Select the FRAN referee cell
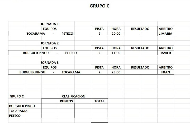Image resolution: width=190 pixels, height=123 pixels. point(165,72)
